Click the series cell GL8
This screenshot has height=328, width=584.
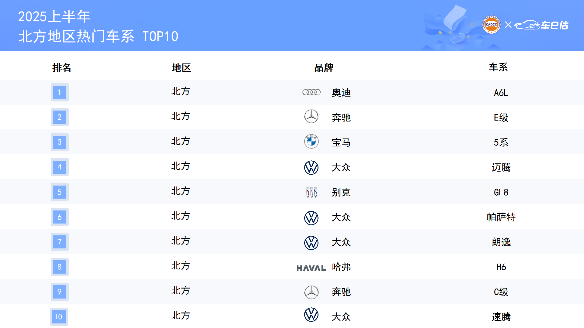click(501, 192)
